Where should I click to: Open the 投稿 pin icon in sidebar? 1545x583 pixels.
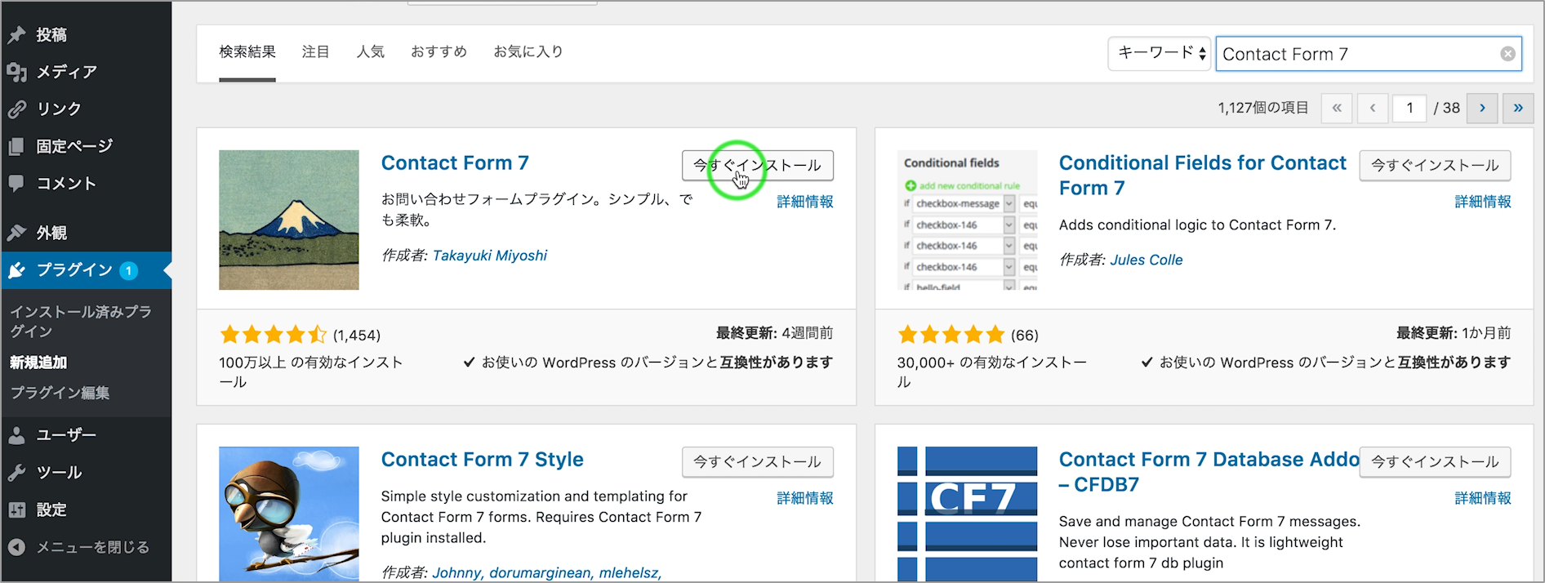pyautogui.click(x=17, y=35)
